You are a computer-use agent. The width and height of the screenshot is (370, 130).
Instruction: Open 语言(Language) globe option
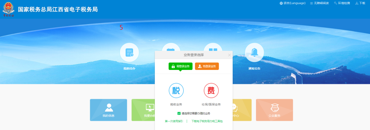point(292,3)
